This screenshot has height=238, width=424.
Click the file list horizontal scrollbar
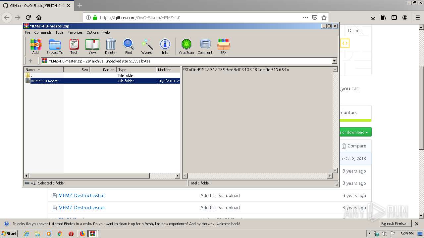89,176
